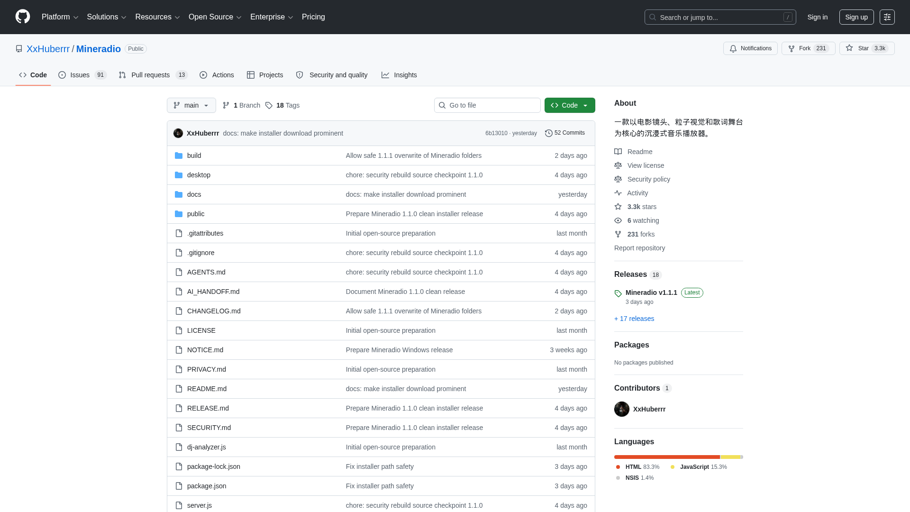The width and height of the screenshot is (910, 512).
Task: Open the appearance settings icon
Action: 887,17
